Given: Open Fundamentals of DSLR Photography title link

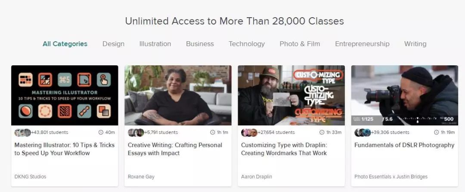Looking at the screenshot, I should pos(404,145).
